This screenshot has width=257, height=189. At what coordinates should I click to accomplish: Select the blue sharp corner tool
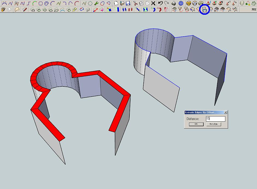point(195,3)
